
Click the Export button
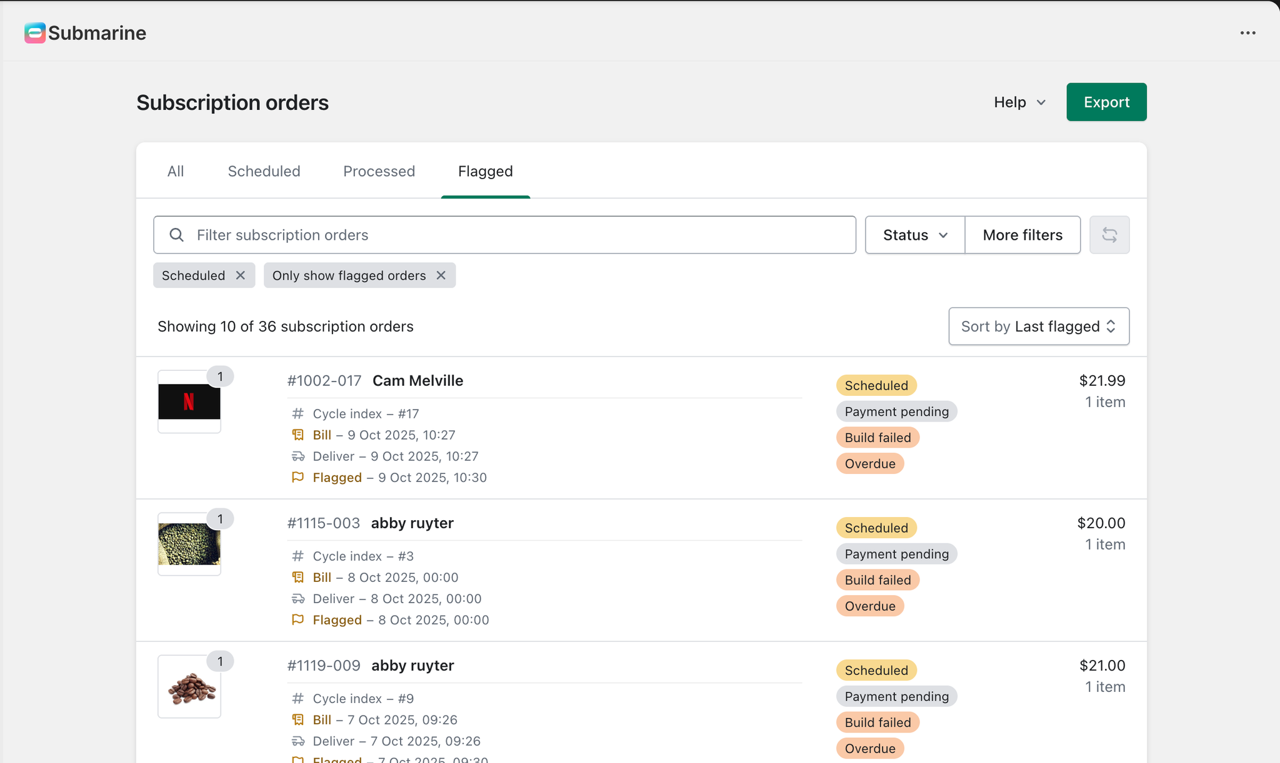click(x=1106, y=102)
